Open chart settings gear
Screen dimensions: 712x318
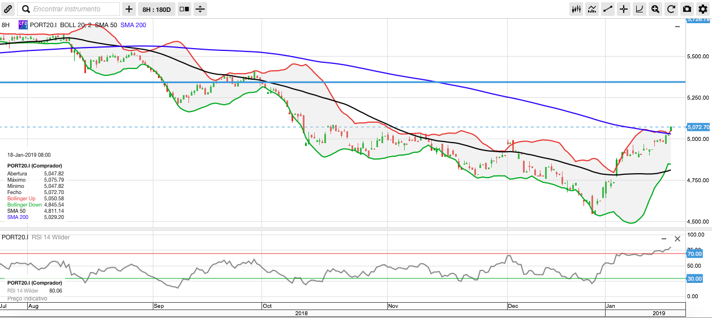pos(702,9)
